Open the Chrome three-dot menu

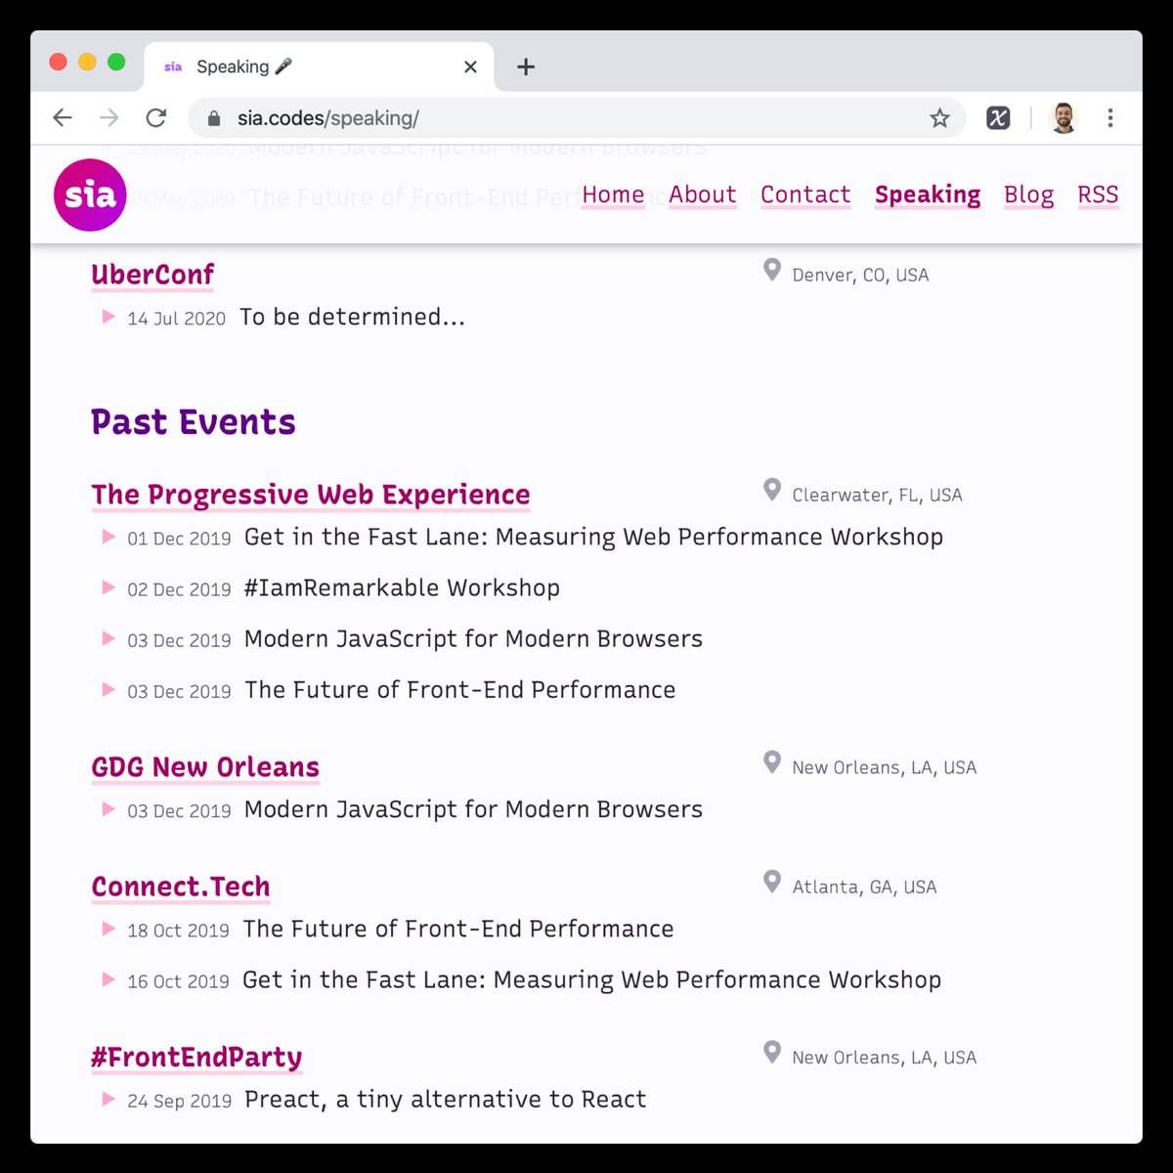coord(1110,118)
